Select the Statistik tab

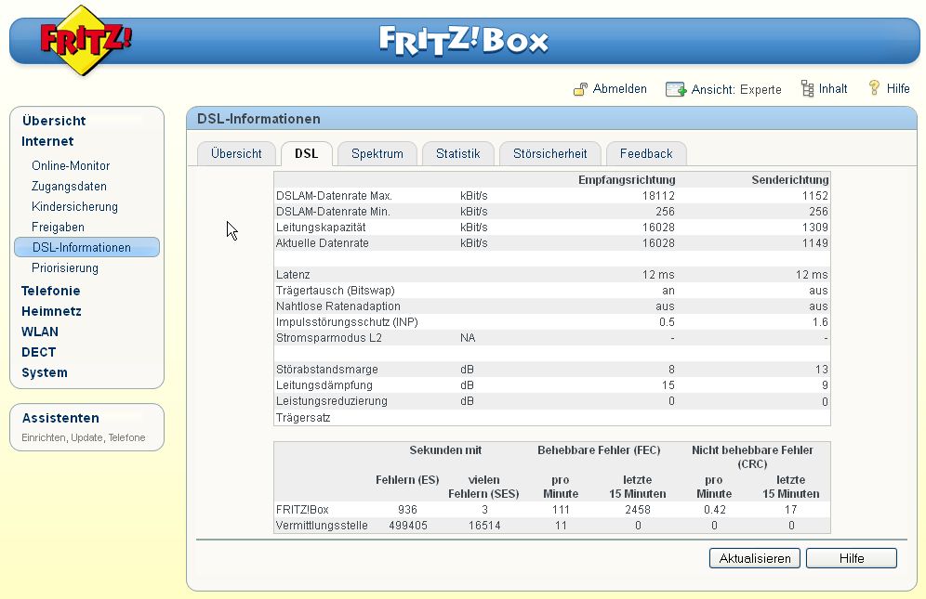[x=457, y=154]
